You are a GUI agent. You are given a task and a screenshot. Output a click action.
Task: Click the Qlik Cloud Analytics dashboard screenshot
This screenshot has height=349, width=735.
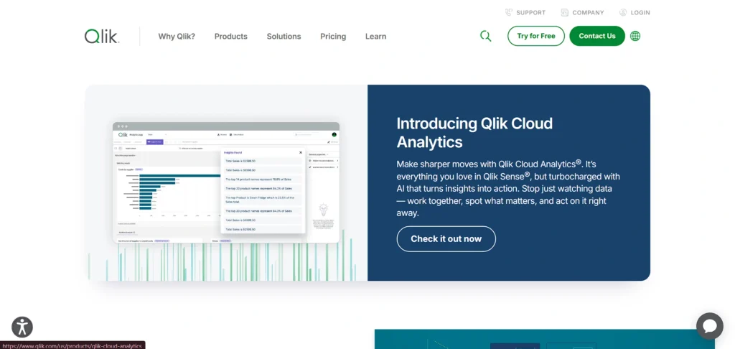[x=226, y=182]
